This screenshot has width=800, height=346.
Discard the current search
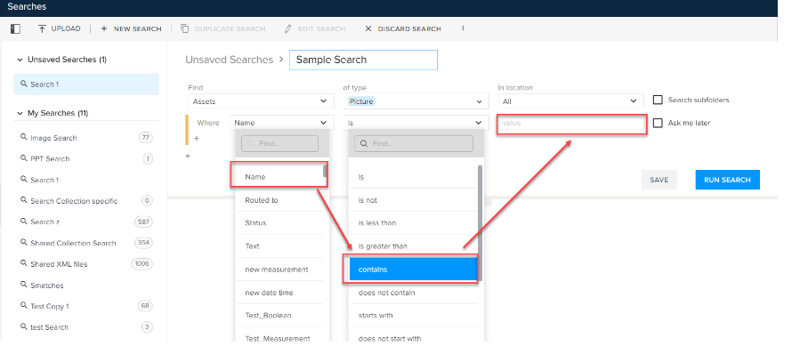click(x=403, y=28)
